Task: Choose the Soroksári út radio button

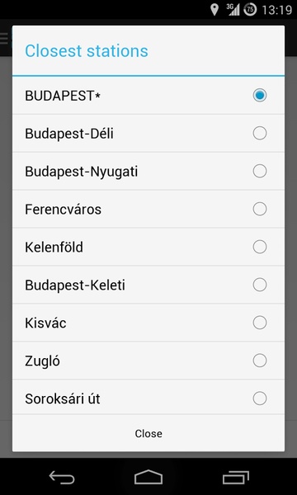Action: [x=259, y=398]
